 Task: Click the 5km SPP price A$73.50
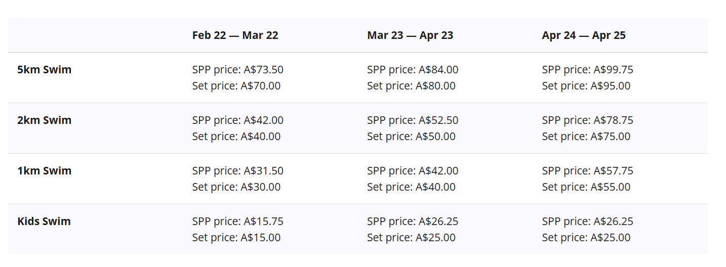click(x=238, y=70)
